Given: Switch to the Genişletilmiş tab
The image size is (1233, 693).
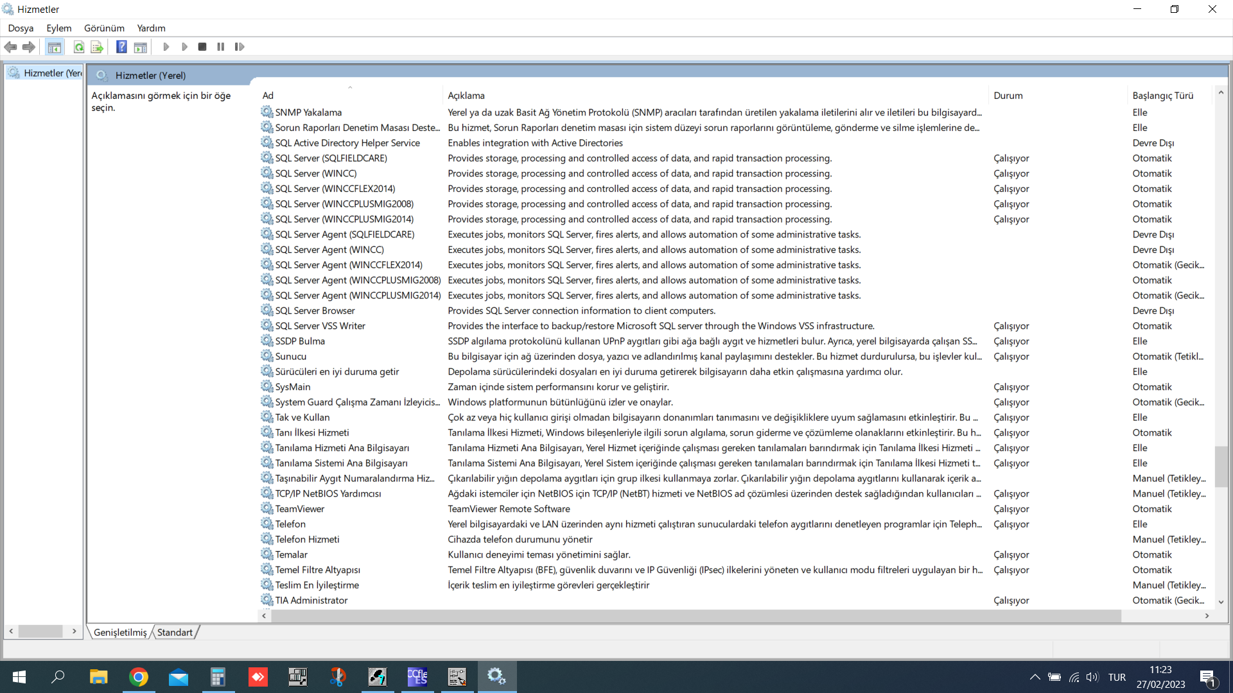Looking at the screenshot, I should pyautogui.click(x=120, y=633).
